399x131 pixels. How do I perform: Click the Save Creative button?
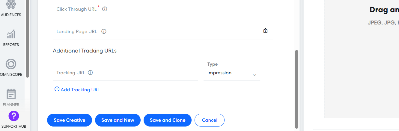pos(70,120)
